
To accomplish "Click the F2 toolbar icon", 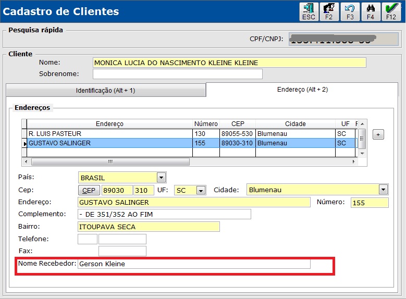I will tap(329, 11).
